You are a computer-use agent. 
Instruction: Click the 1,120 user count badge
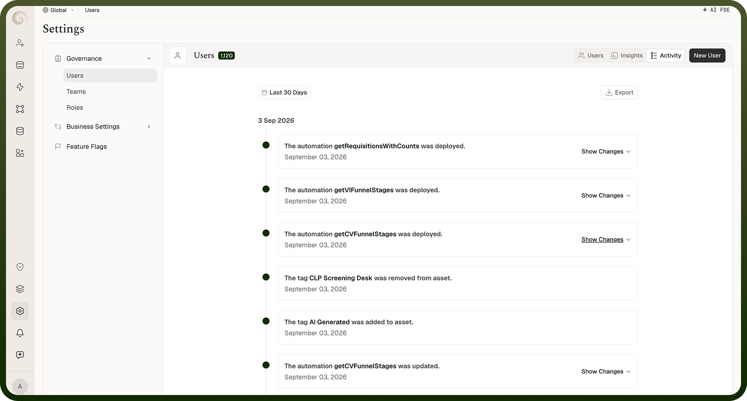pyautogui.click(x=226, y=55)
